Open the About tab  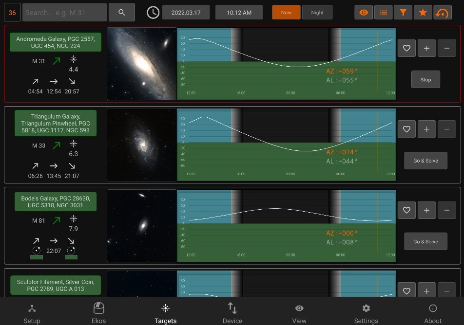[x=433, y=313]
